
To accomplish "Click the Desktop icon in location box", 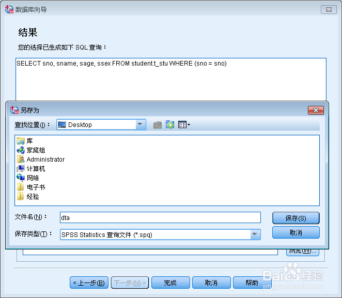I will click(62, 124).
